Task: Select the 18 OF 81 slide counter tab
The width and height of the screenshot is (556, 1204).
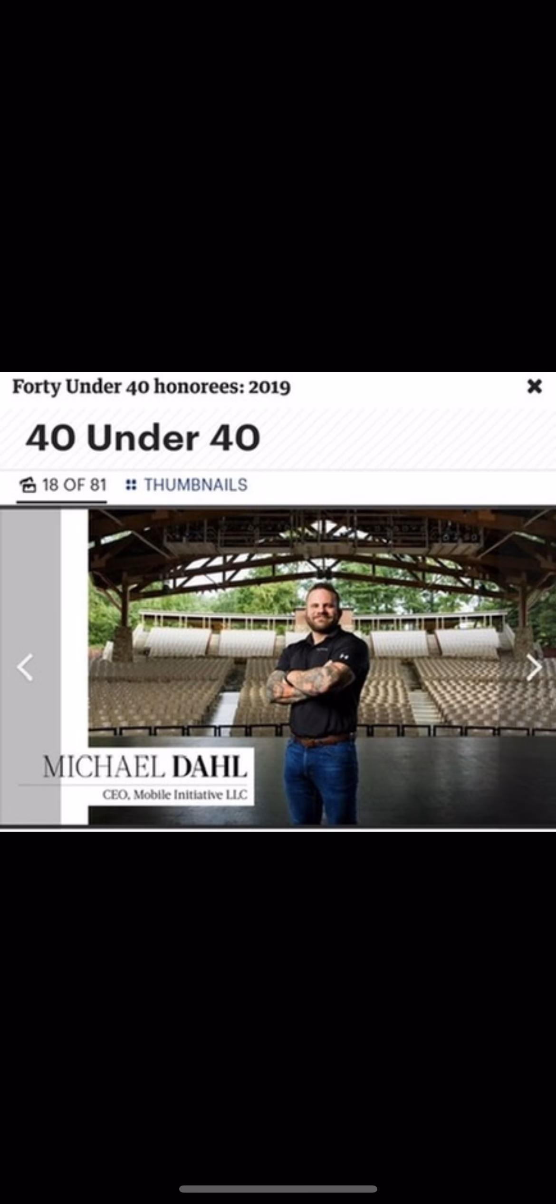Action: coord(62,485)
